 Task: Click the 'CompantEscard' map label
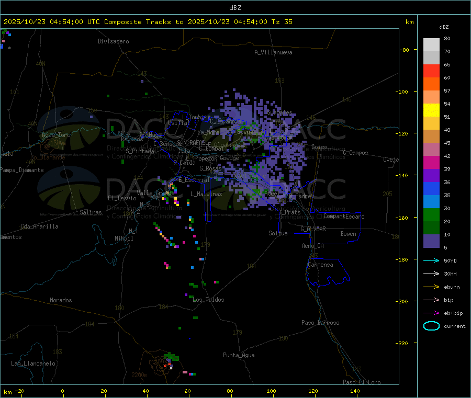(344, 217)
